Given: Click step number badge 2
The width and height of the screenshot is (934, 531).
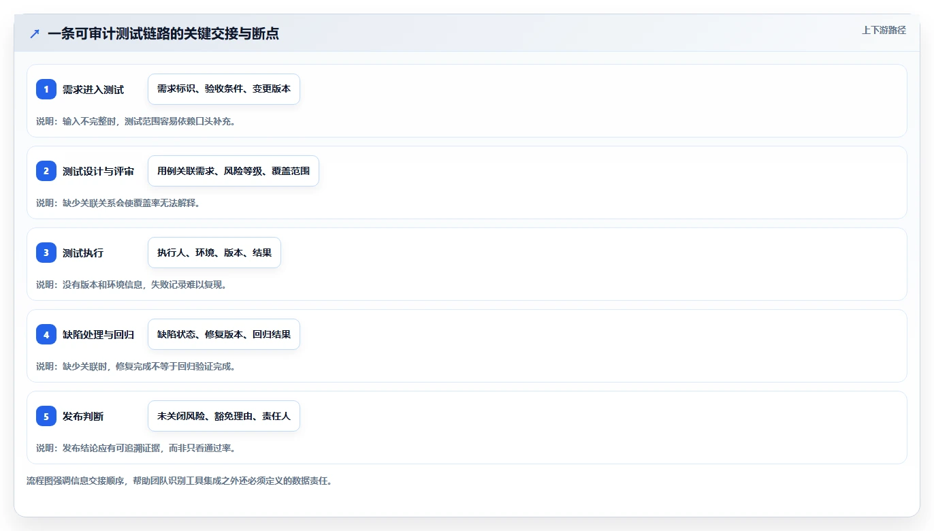Looking at the screenshot, I should 46,171.
